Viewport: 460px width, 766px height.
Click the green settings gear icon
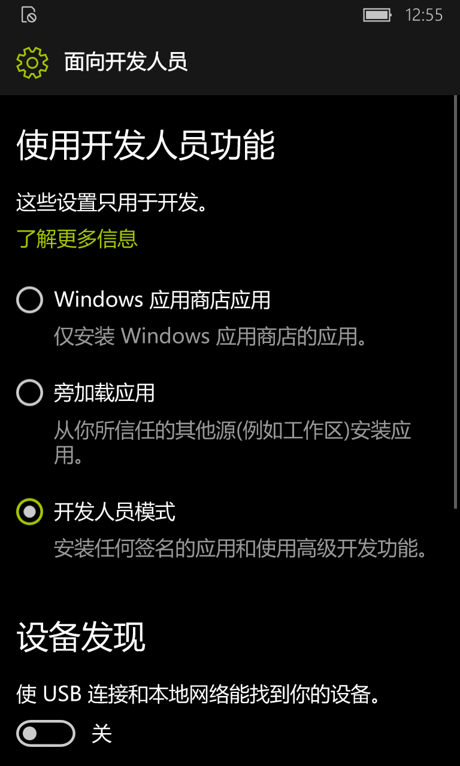[32, 62]
